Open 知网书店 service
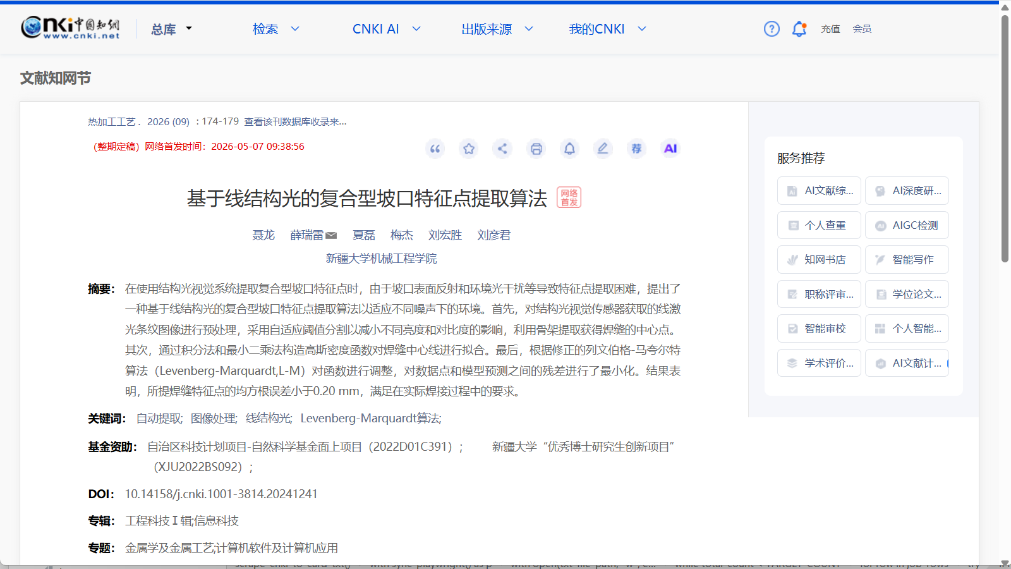Screen dimensions: 1011x569 (x=819, y=259)
